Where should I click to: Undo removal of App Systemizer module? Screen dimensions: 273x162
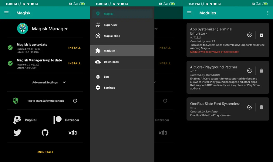261,35
